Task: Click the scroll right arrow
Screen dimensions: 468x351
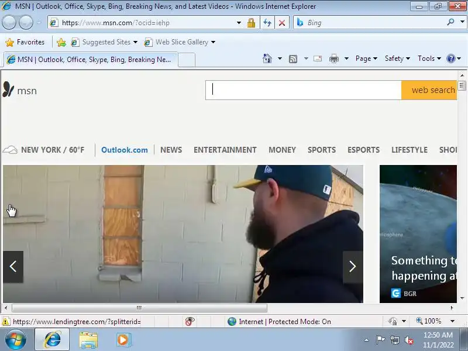Action: 452,308
